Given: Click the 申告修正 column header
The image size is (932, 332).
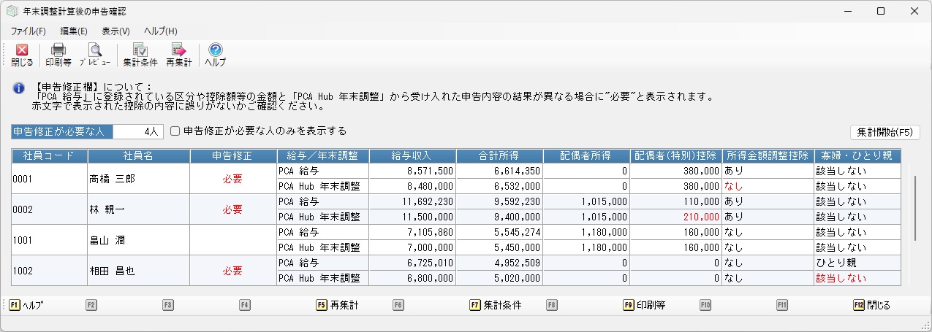Looking at the screenshot, I should pyautogui.click(x=232, y=155).
